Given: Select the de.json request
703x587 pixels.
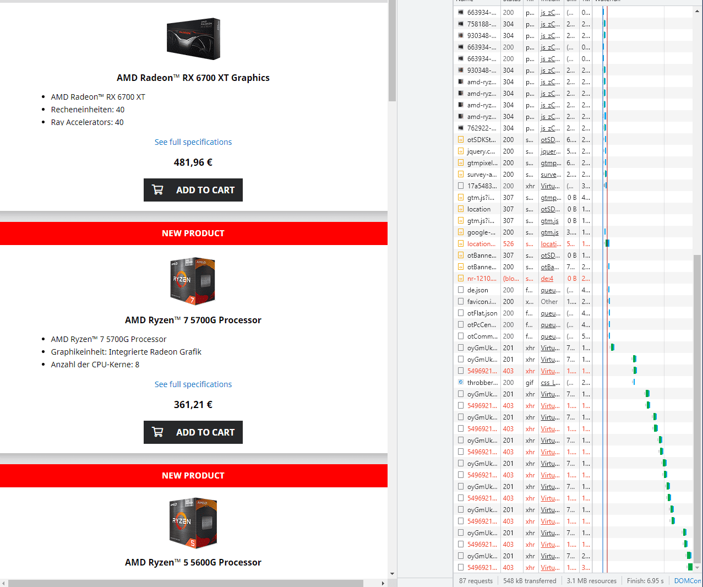Looking at the screenshot, I should click(573, 290).
